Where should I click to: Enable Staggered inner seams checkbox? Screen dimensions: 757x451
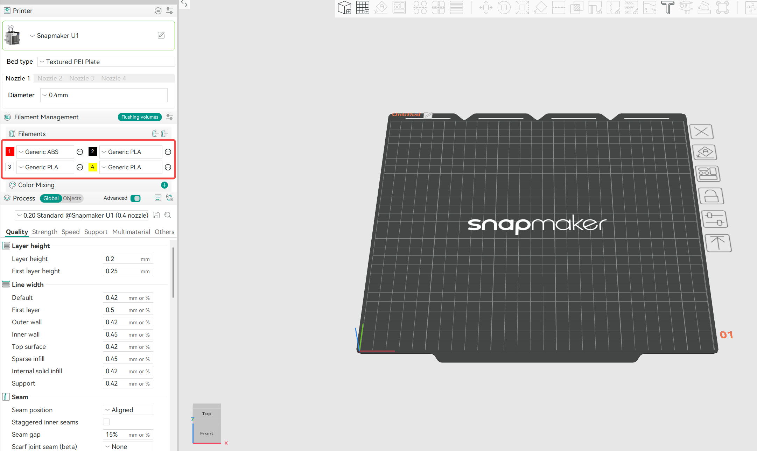point(106,422)
